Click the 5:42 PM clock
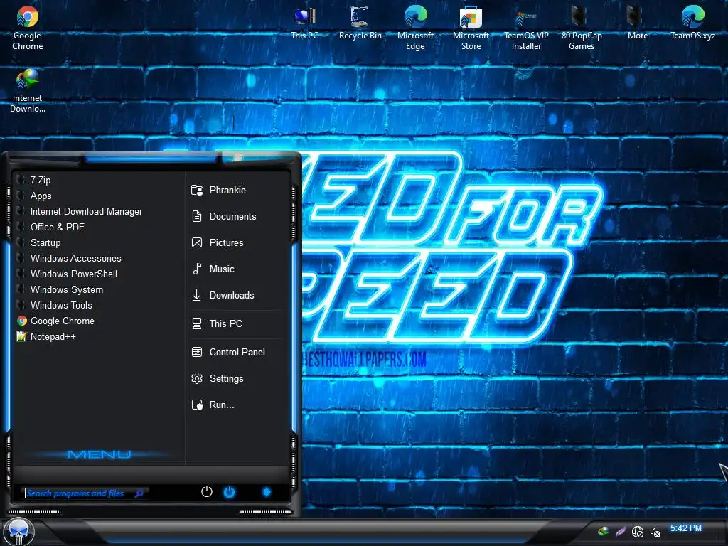The width and height of the screenshot is (728, 546). (x=686, y=528)
